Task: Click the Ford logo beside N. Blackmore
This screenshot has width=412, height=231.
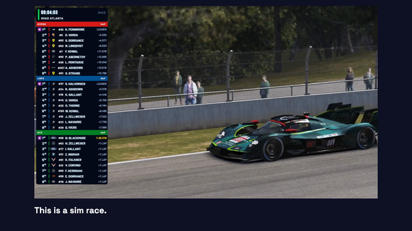Action: tap(53, 138)
